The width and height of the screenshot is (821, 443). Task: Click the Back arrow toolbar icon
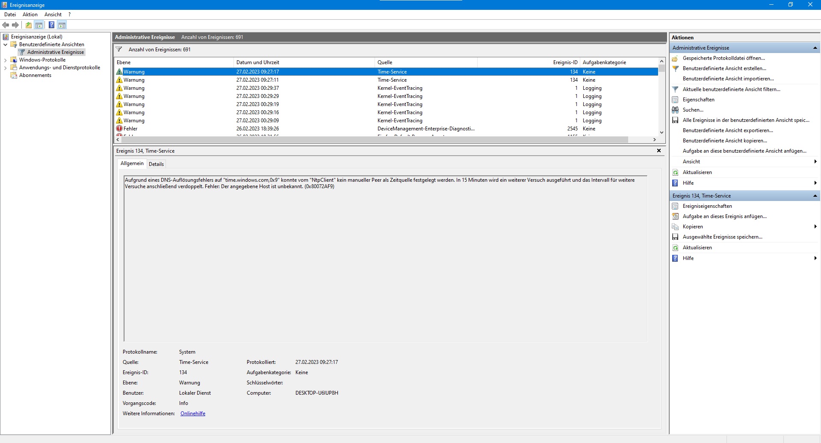(x=6, y=25)
